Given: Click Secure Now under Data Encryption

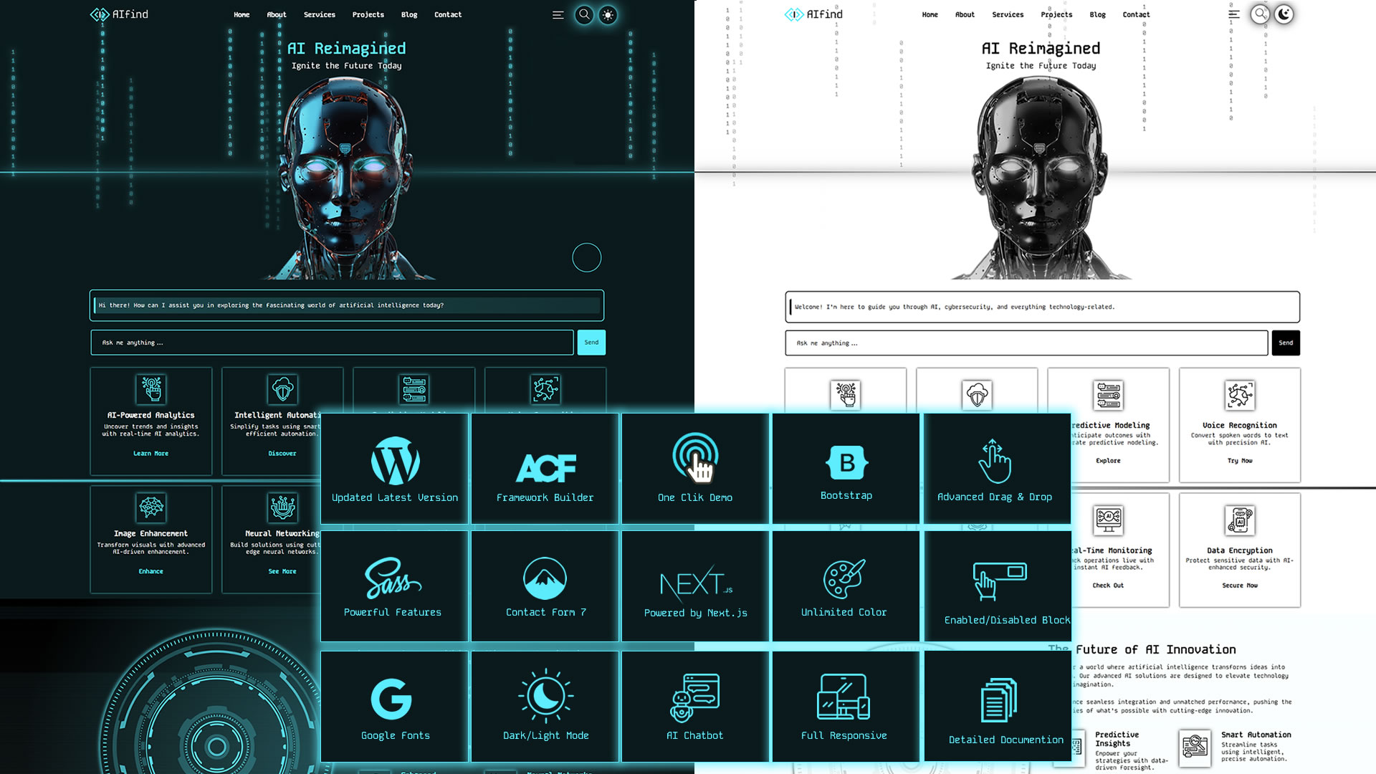Looking at the screenshot, I should pos(1240,586).
